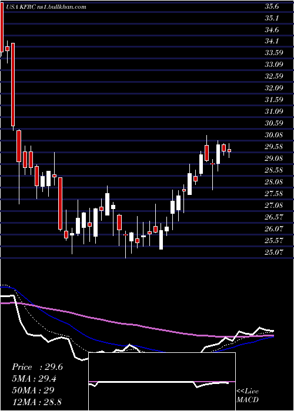Click the 30.08 price axis label

coord(273,135)
